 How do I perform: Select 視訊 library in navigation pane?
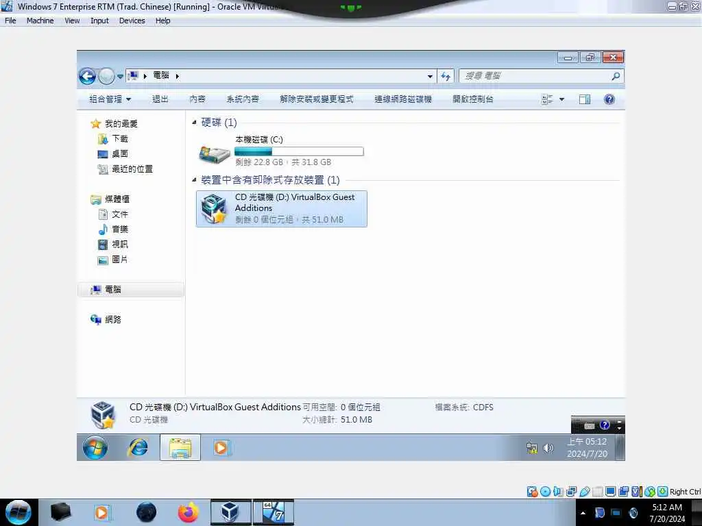113,245
